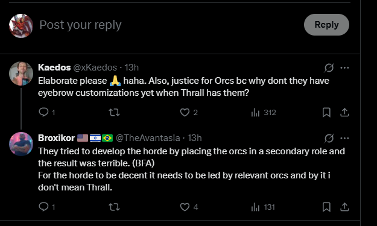Open more options menu on Kaedos's tweet
The height and width of the screenshot is (226, 377).
pos(344,67)
